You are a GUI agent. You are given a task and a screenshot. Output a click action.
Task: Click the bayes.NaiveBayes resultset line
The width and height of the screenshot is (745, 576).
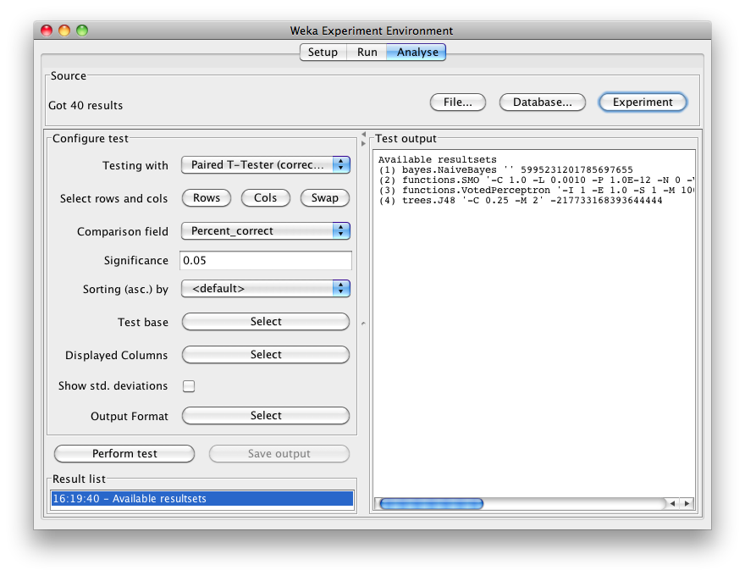tap(505, 170)
